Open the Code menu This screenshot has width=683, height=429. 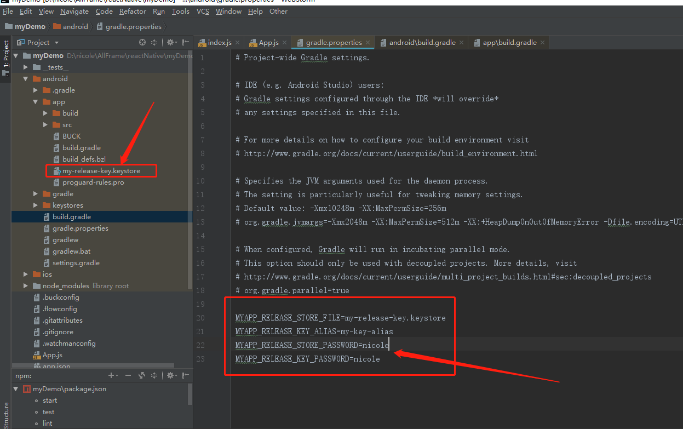(104, 11)
